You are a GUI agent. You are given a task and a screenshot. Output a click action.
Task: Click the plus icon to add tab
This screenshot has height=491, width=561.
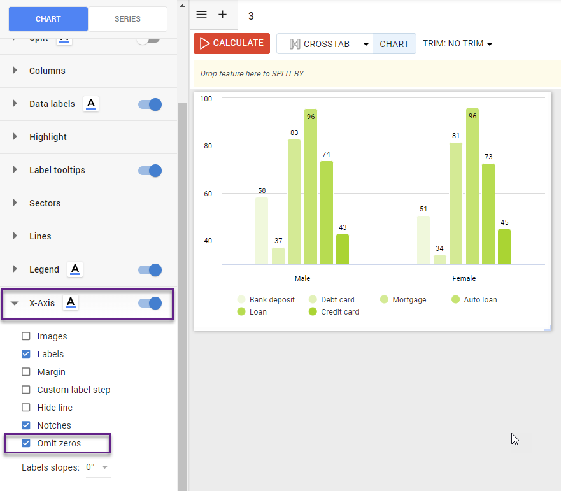(222, 15)
